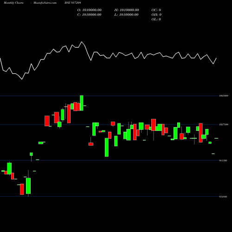Viewport: 232px width, 232px height.
Task: Click the second price axis label from top
Action: 224,124
